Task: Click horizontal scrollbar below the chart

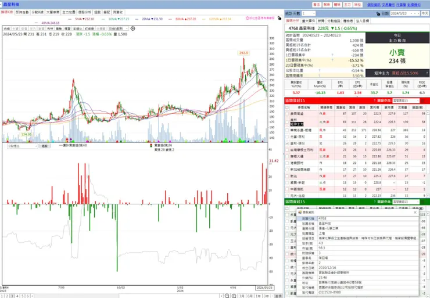Action: pos(169,296)
